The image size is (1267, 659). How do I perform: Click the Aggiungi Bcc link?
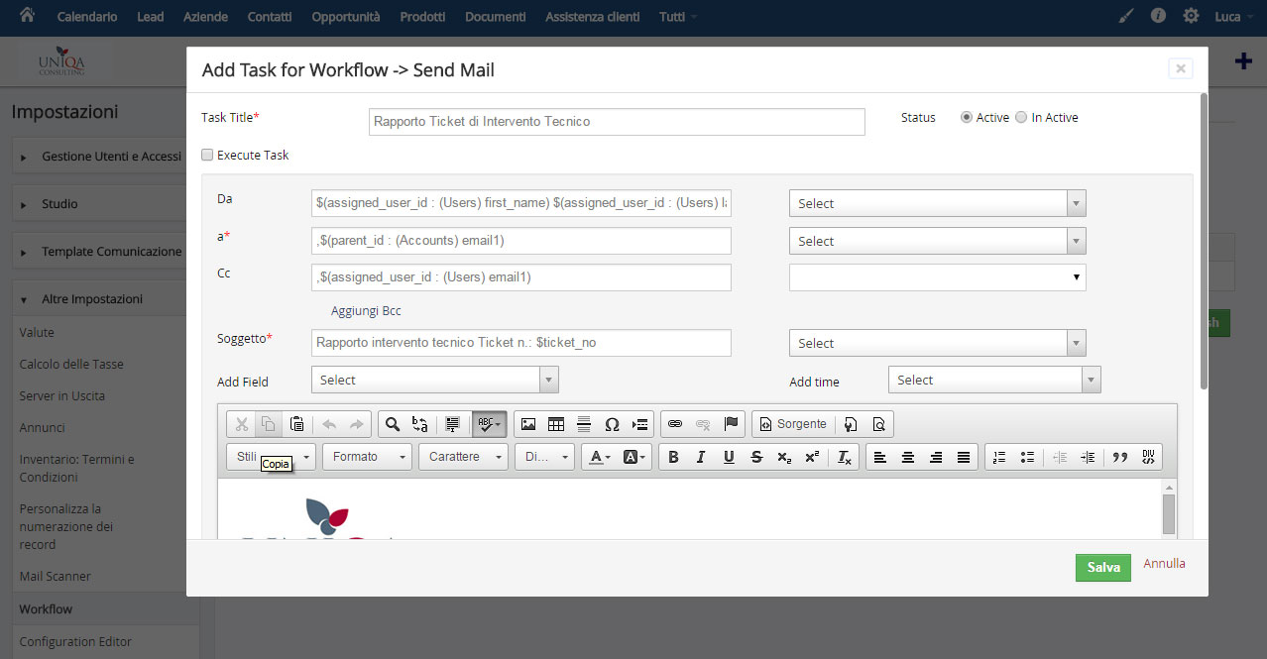pyautogui.click(x=366, y=310)
